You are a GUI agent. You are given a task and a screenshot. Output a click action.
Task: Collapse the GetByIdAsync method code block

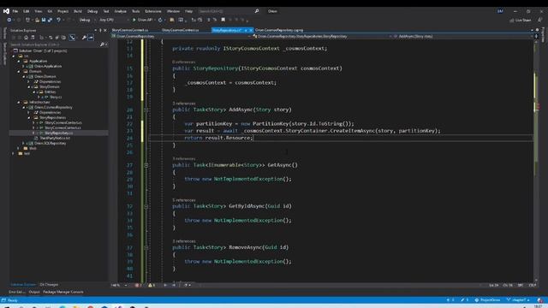point(146,206)
